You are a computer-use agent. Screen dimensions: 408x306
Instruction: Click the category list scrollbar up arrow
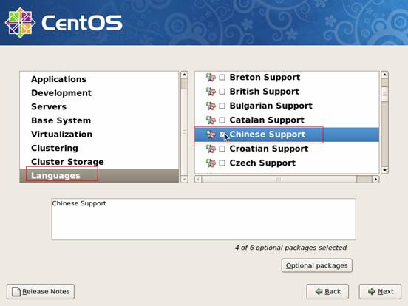point(184,75)
